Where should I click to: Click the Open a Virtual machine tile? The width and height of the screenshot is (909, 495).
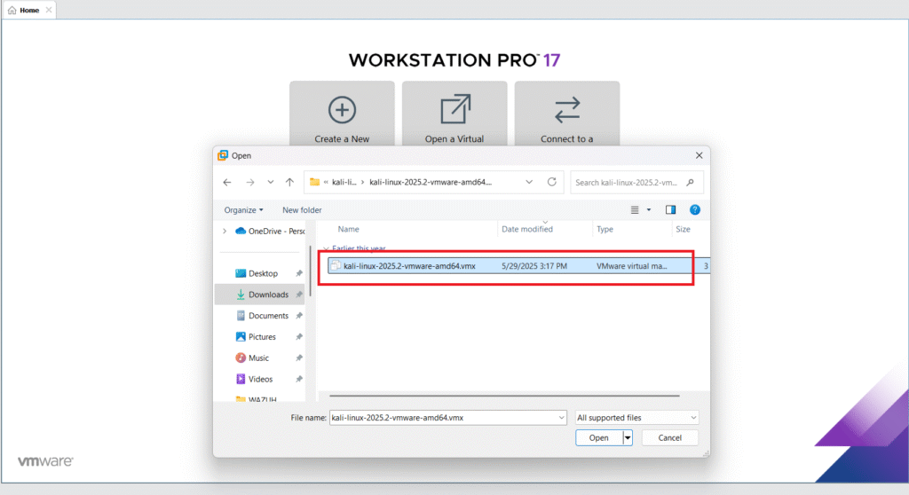(454, 113)
